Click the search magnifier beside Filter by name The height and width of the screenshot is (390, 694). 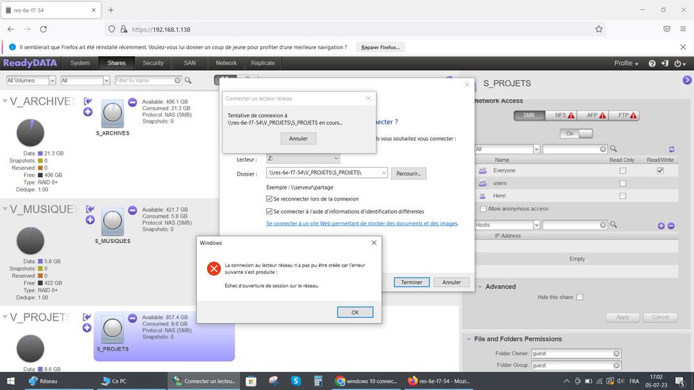[188, 80]
